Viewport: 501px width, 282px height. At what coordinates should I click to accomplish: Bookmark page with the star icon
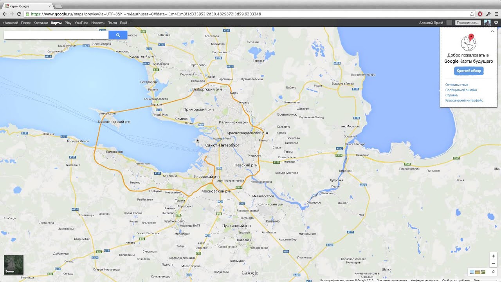coord(472,14)
